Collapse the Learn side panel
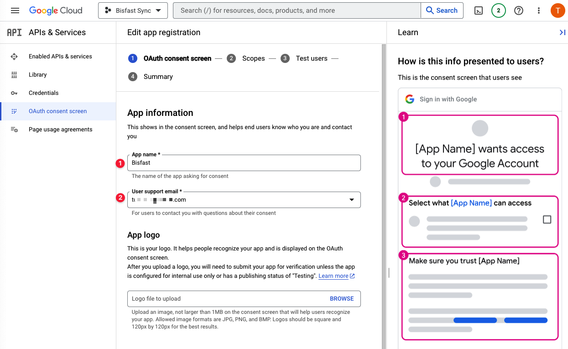Image resolution: width=568 pixels, height=349 pixels. 562,32
